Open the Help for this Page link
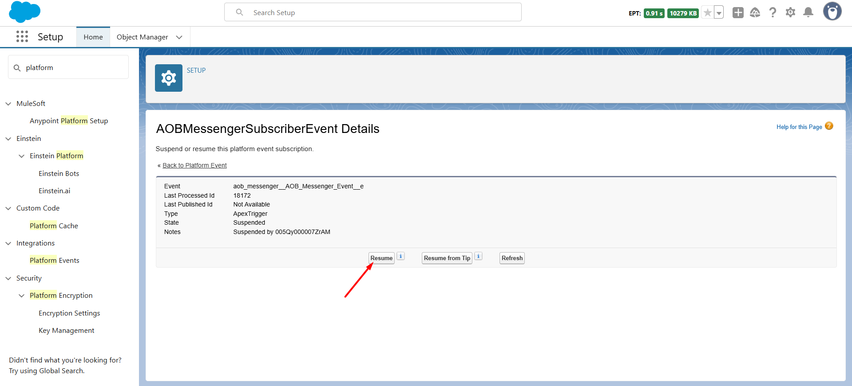 pyautogui.click(x=799, y=127)
